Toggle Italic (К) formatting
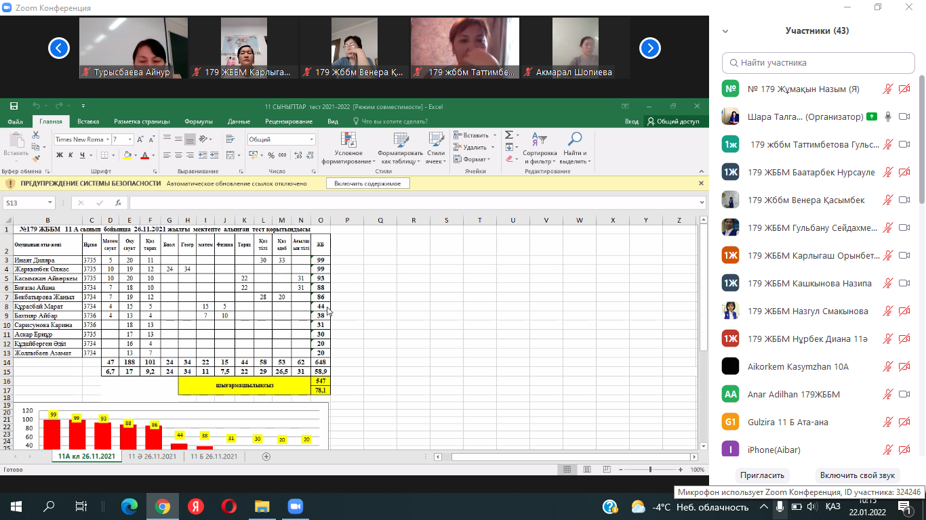 (71, 155)
